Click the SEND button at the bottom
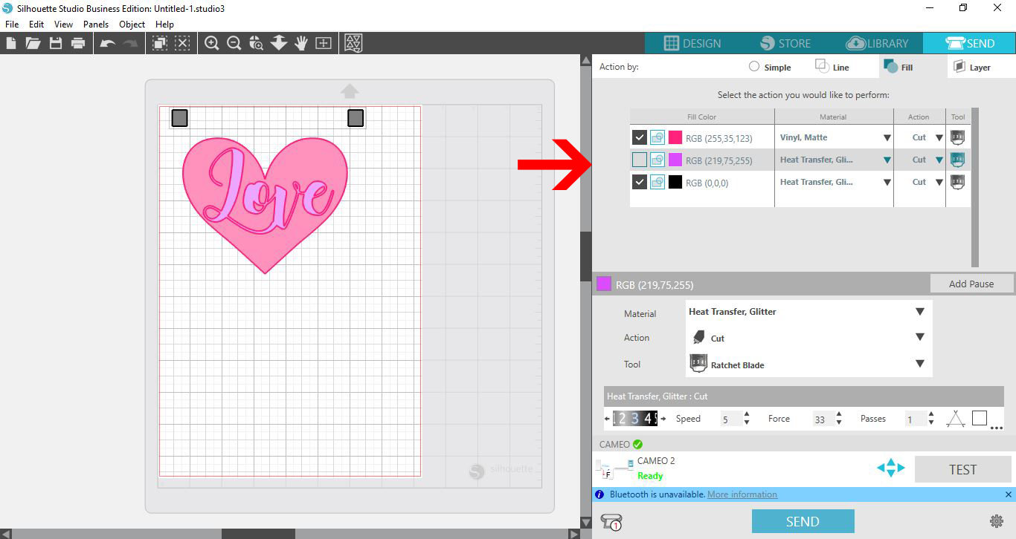Image resolution: width=1016 pixels, height=539 pixels. [803, 521]
